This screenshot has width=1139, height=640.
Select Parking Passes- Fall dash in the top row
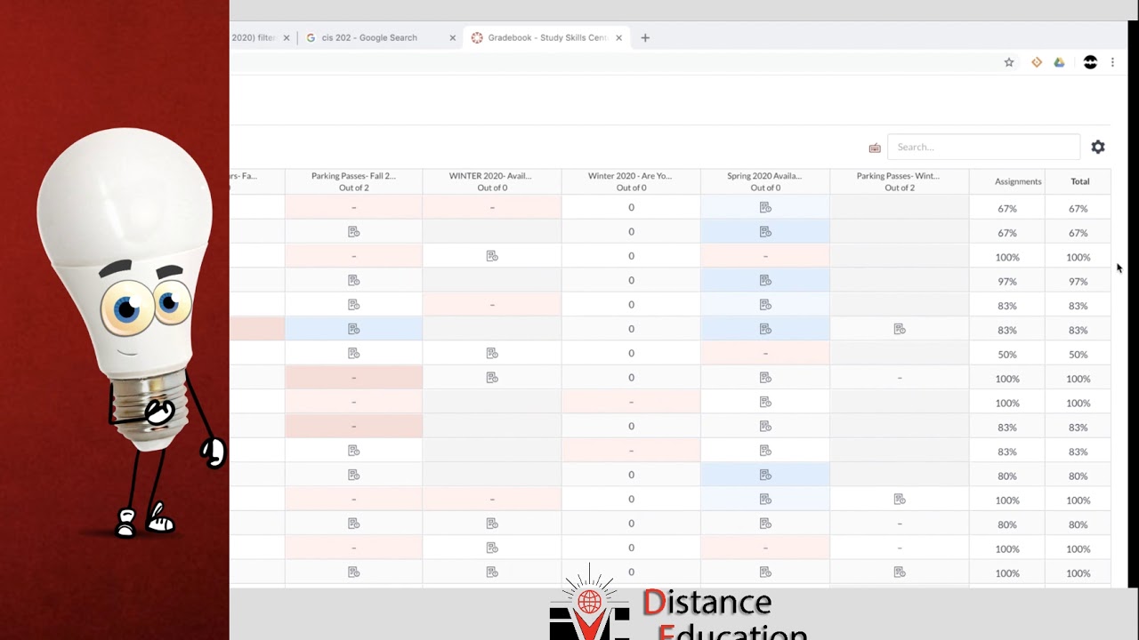click(x=353, y=207)
